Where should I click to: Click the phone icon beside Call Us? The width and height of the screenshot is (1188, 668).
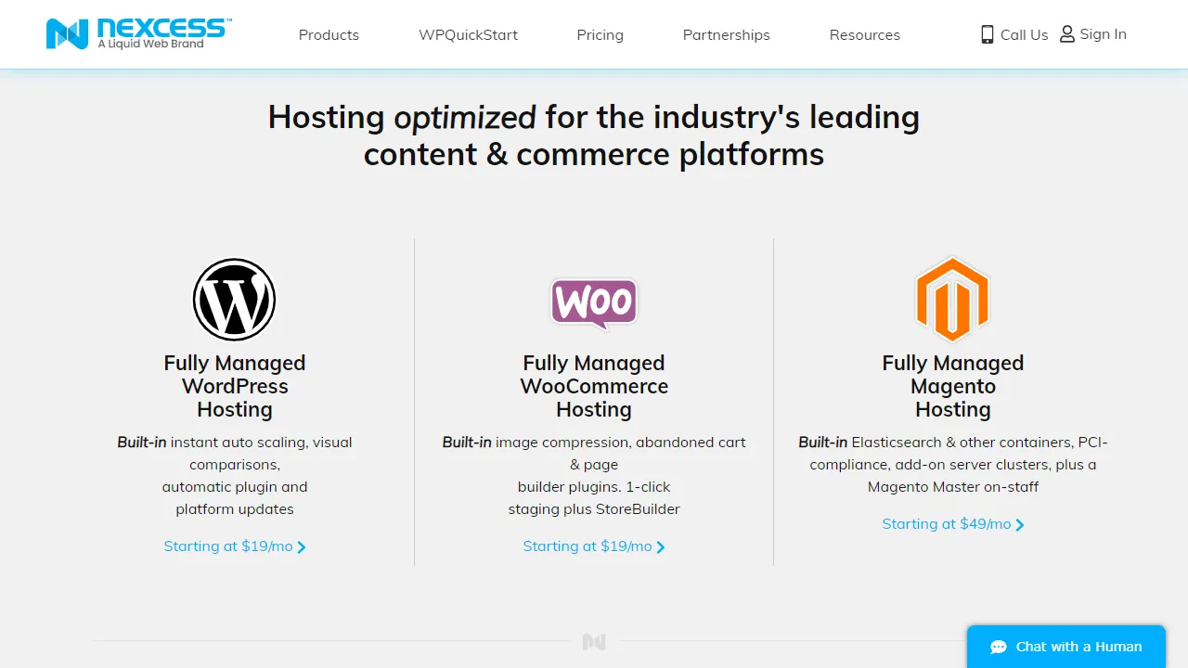click(x=988, y=34)
